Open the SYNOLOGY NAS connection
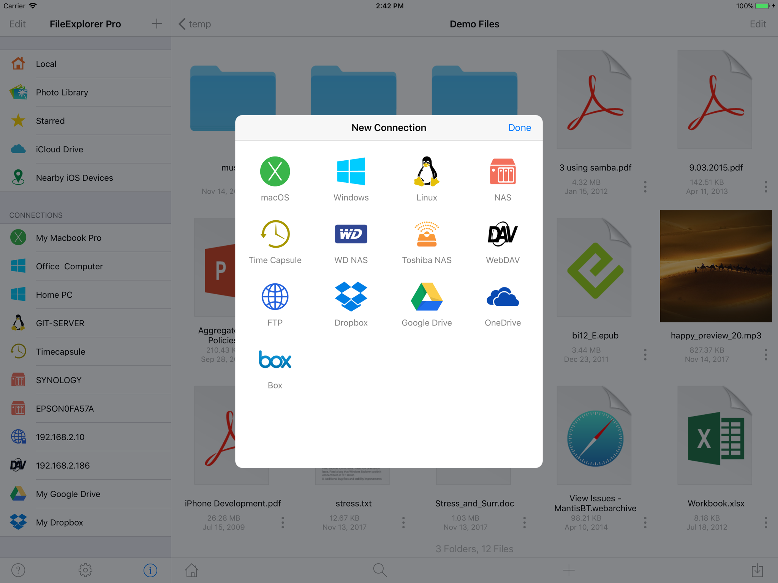The height and width of the screenshot is (583, 778). pyautogui.click(x=85, y=380)
